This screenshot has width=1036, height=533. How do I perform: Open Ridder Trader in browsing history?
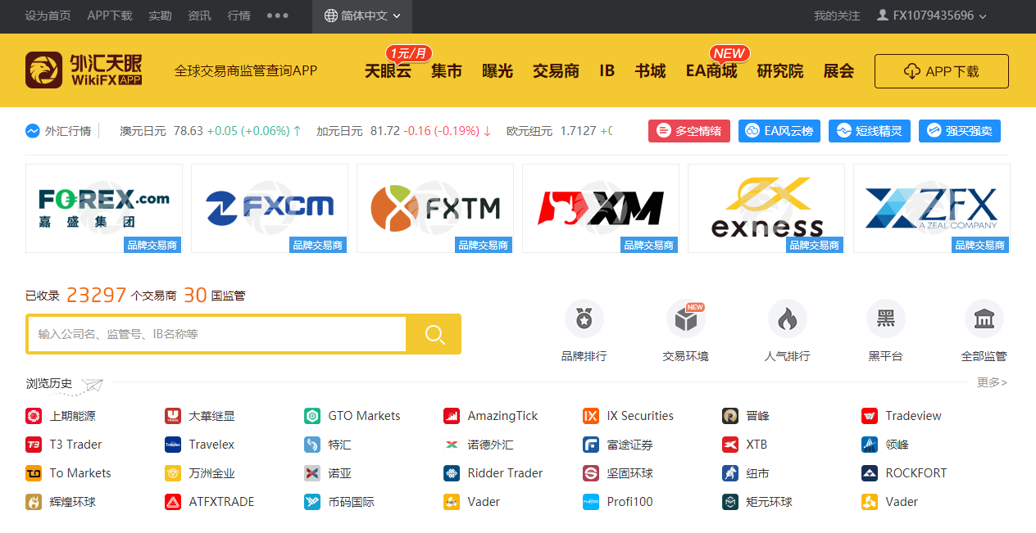point(505,473)
